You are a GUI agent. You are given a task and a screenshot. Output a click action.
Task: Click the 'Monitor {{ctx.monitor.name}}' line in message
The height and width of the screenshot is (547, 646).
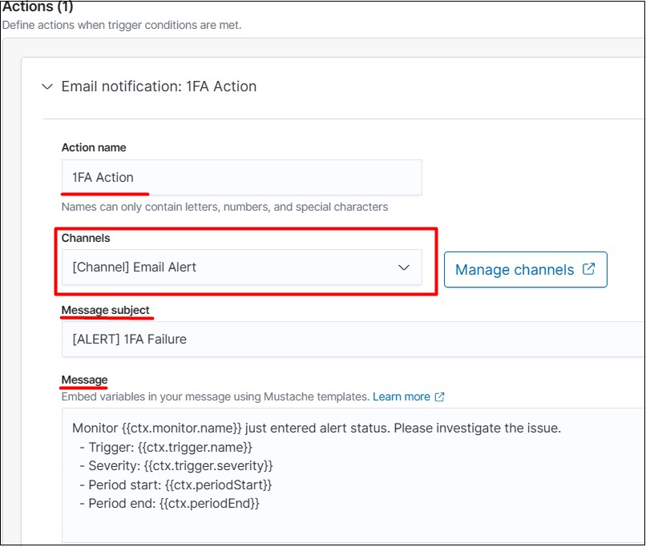tap(316, 428)
